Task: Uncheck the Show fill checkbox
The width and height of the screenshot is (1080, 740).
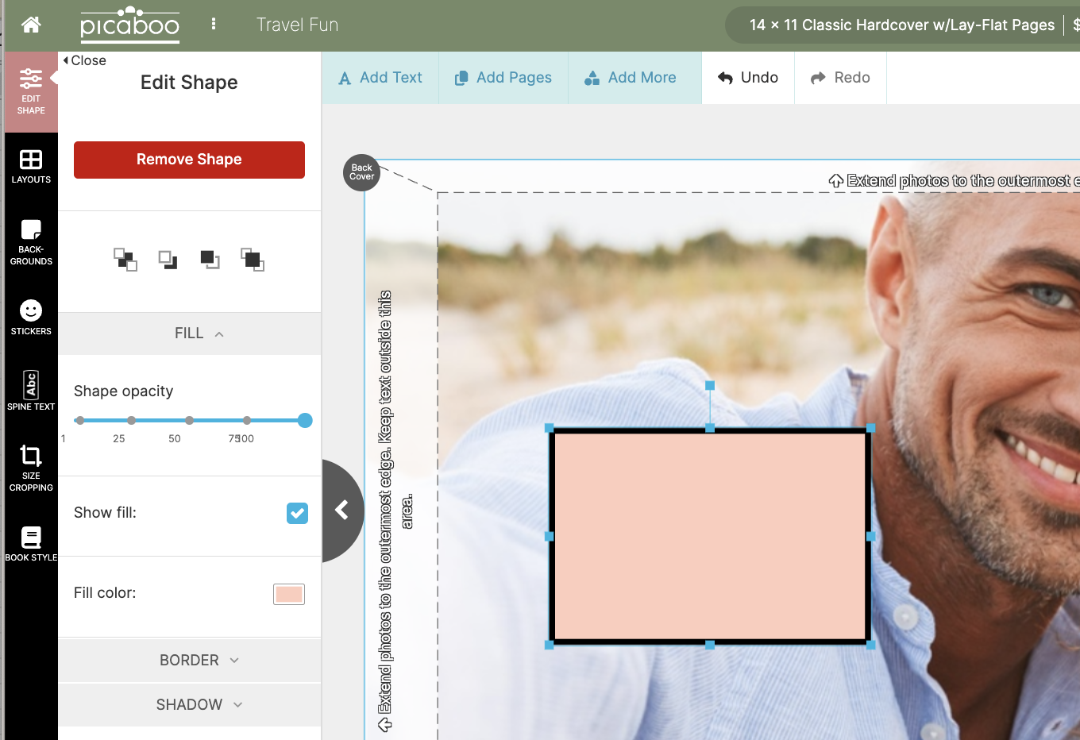Action: [x=297, y=513]
